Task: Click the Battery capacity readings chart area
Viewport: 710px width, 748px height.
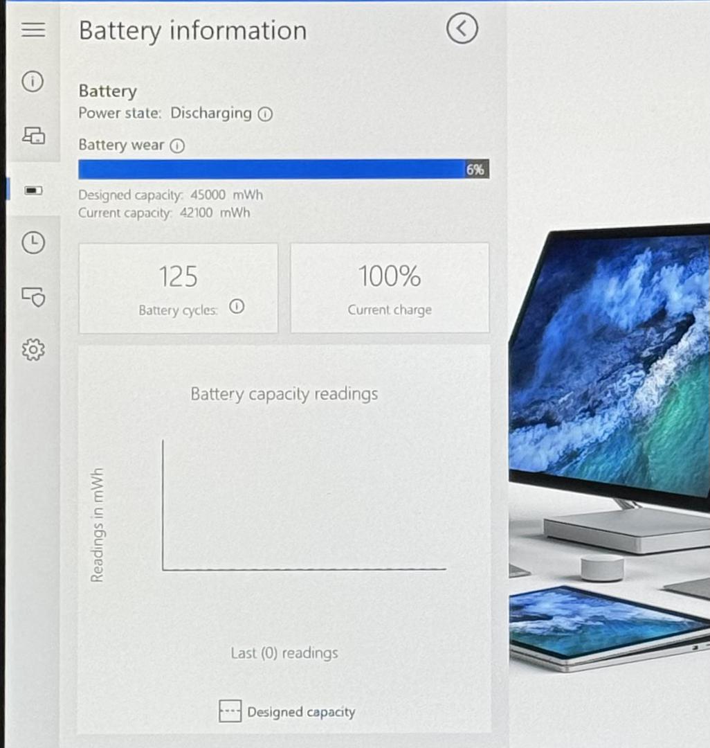Action: pos(304,506)
